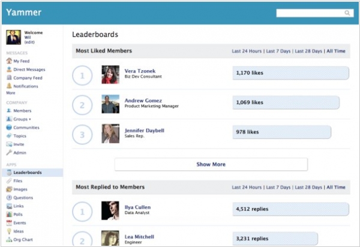Screen dimensions: 360x247
Task: Click the Questions icon
Action: pos(9,197)
